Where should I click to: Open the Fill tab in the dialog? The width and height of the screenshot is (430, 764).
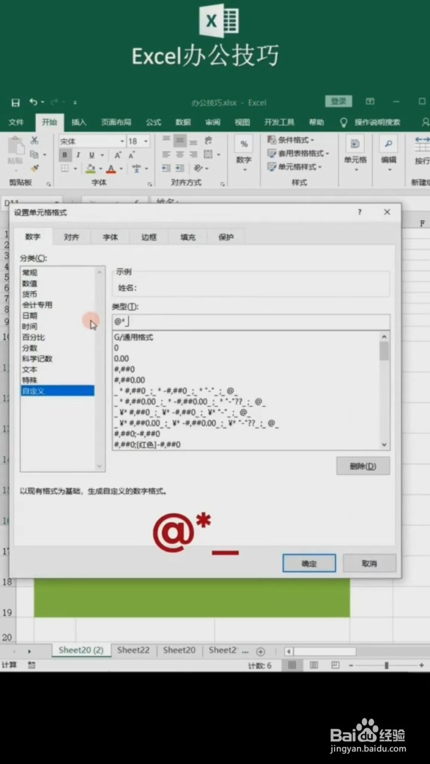click(x=188, y=237)
